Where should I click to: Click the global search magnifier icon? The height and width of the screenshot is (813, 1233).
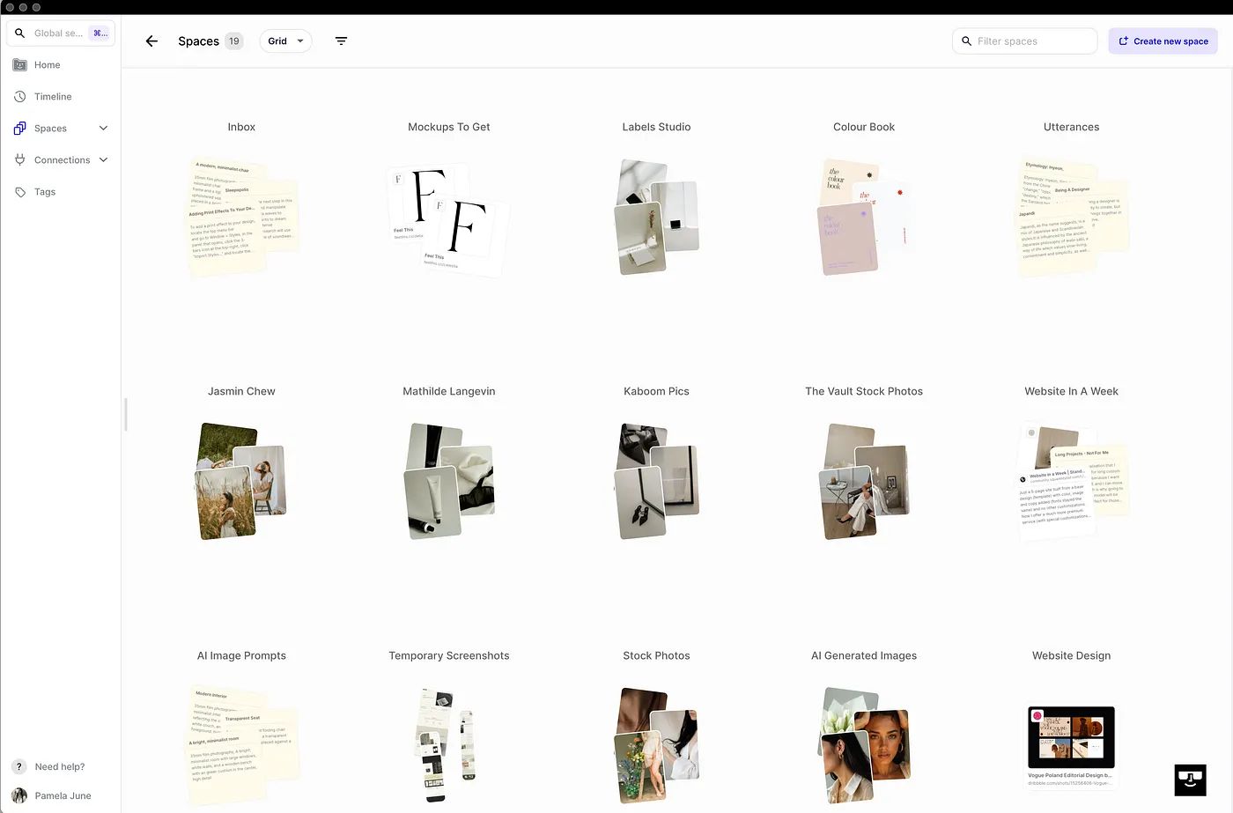pyautogui.click(x=19, y=33)
